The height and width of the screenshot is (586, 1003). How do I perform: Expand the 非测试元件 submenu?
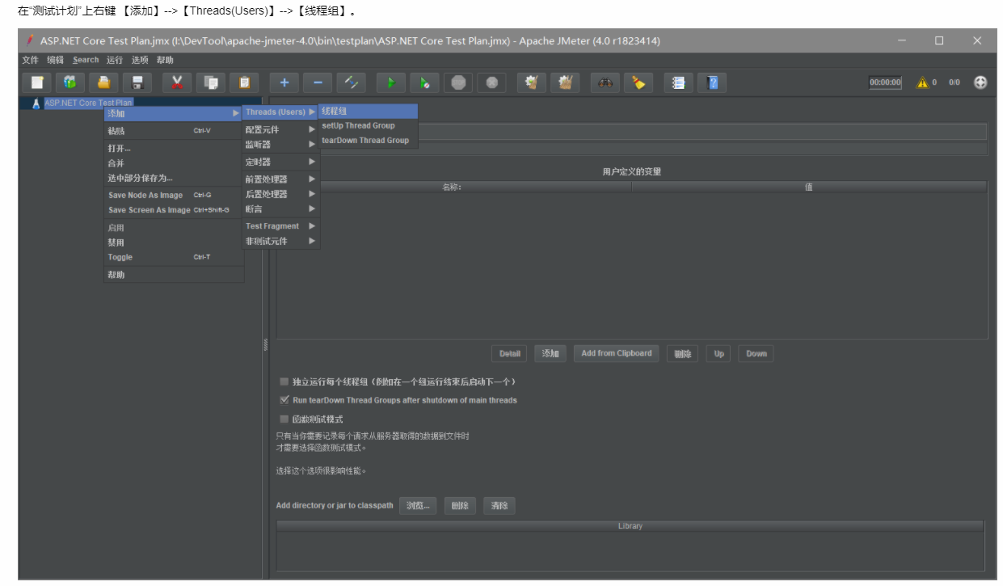coord(280,241)
